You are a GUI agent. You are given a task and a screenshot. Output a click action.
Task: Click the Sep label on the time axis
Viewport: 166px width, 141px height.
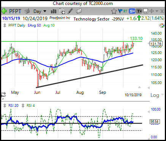[103, 92]
